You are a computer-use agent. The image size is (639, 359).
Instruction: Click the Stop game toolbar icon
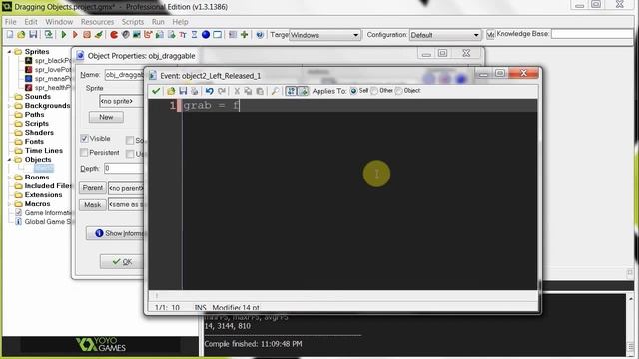pyautogui.click(x=87, y=35)
